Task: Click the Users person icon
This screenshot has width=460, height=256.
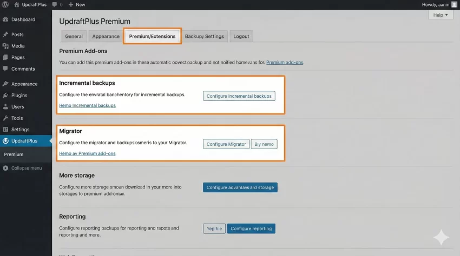Action: point(5,106)
